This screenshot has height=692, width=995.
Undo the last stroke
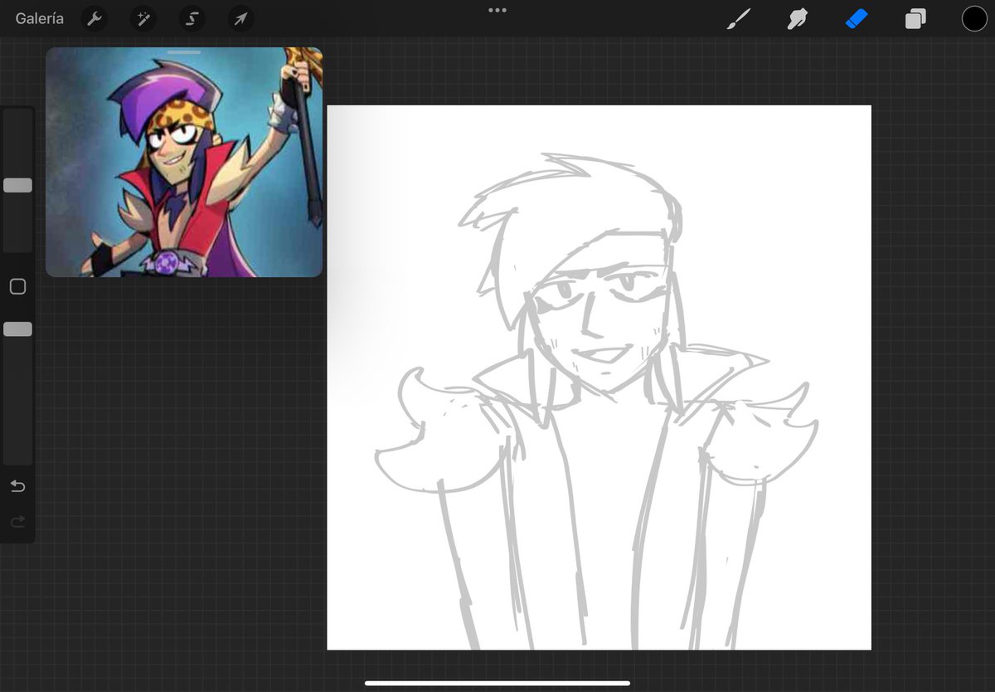click(x=17, y=486)
